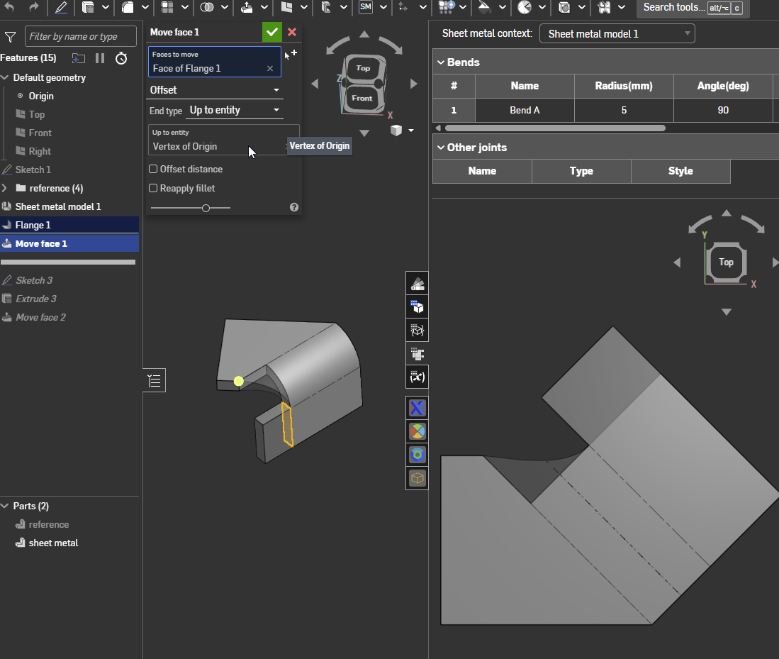Enable the Offset distance checkbox
This screenshot has width=779, height=659.
pos(153,169)
